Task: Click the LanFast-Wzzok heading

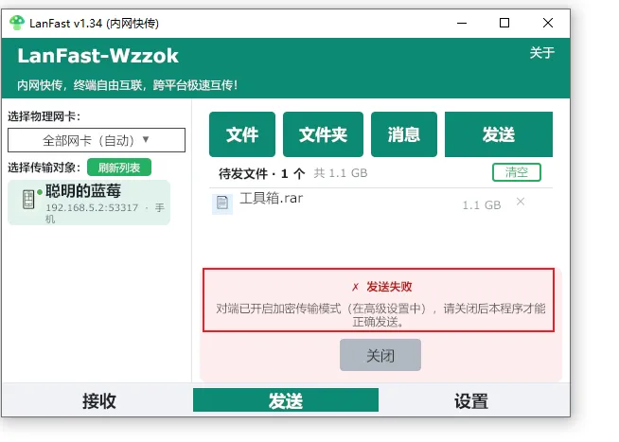Action: pos(97,56)
